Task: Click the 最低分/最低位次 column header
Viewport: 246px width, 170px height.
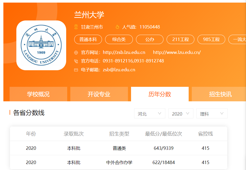Action: point(163,134)
